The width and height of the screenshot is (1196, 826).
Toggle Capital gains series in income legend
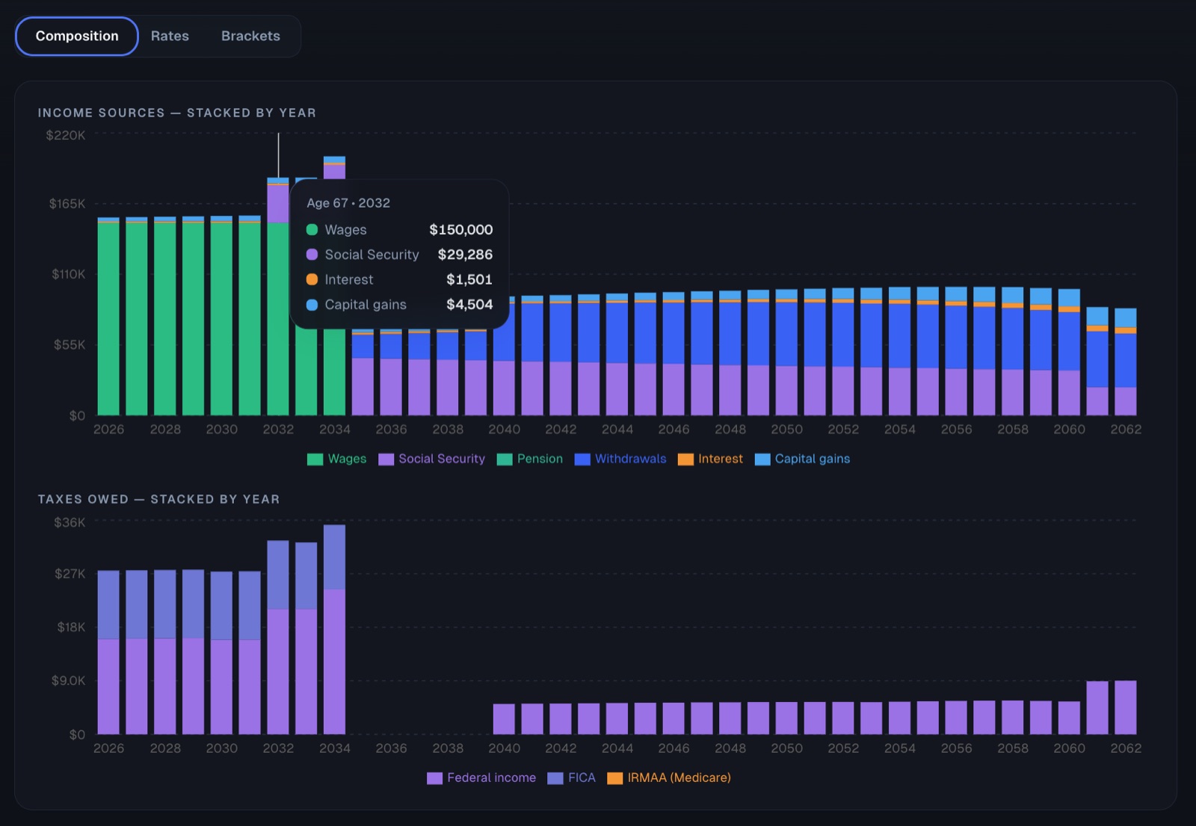click(802, 459)
